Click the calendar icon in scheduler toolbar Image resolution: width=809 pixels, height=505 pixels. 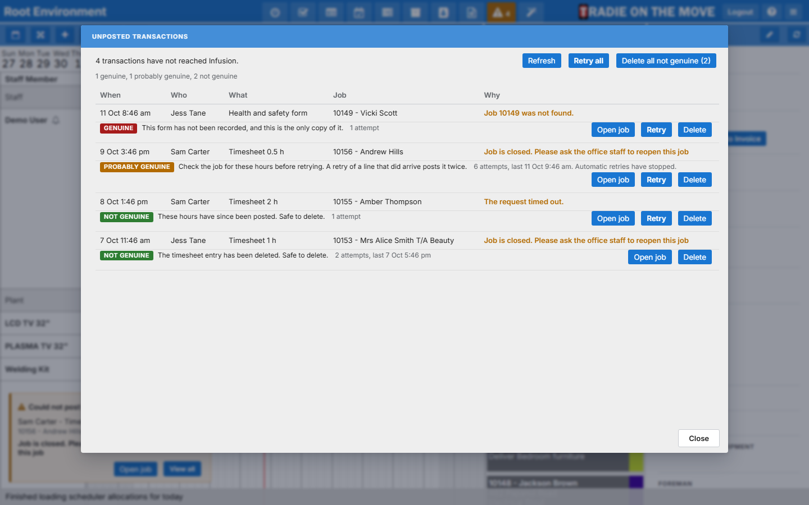point(16,35)
